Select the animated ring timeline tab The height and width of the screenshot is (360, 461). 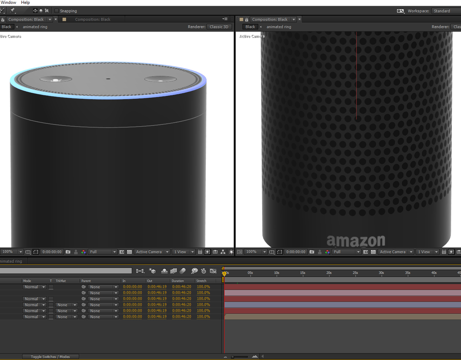point(11,261)
